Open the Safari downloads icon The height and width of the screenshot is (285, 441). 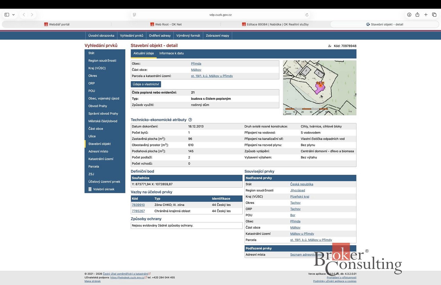(409, 15)
